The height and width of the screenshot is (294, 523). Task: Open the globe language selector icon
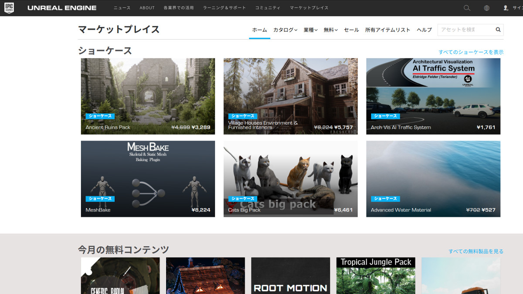487,8
